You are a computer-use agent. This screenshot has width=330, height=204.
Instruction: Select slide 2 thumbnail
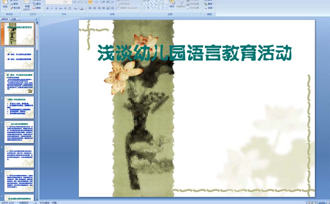tap(19, 58)
